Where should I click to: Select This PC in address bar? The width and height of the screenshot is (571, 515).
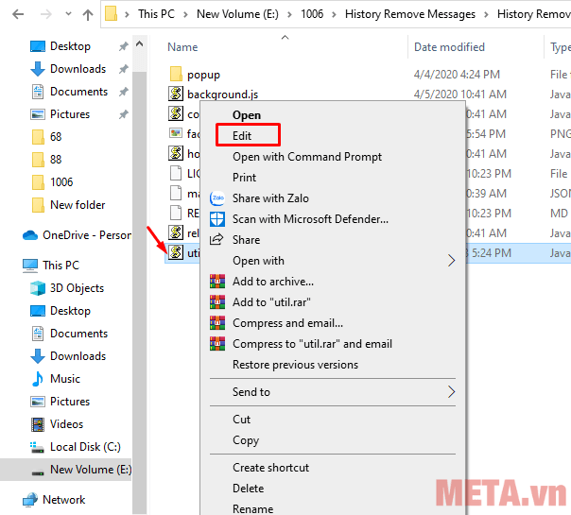pos(156,14)
